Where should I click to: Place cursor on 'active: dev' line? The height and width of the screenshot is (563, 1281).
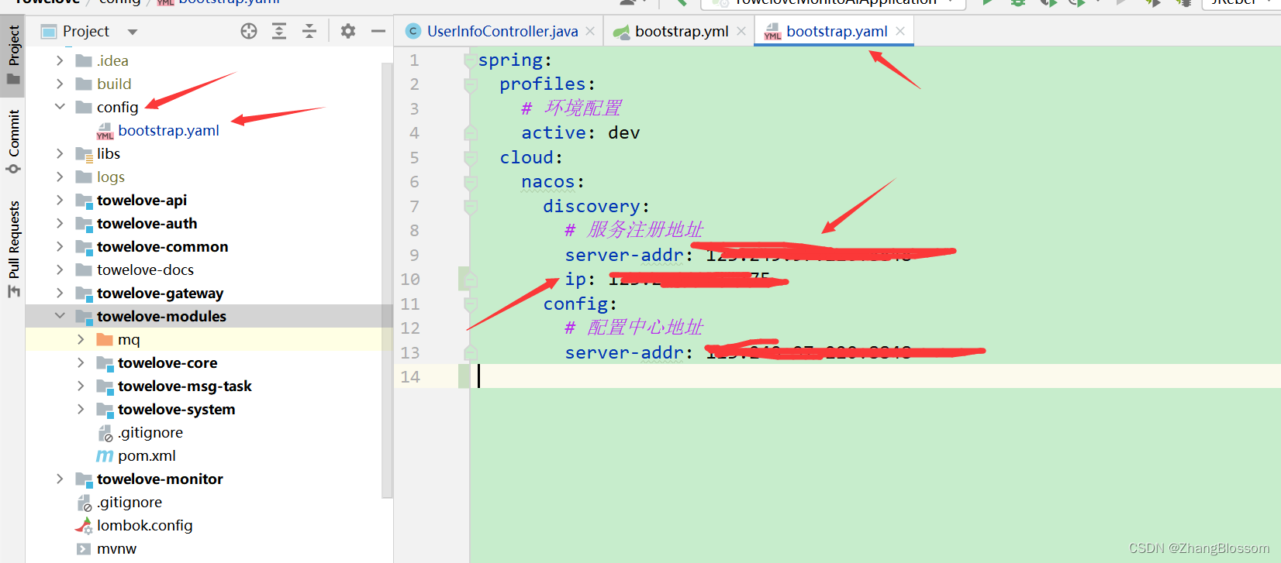tap(580, 132)
